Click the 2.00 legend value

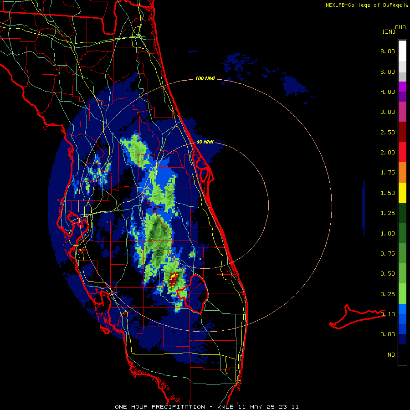(388, 153)
